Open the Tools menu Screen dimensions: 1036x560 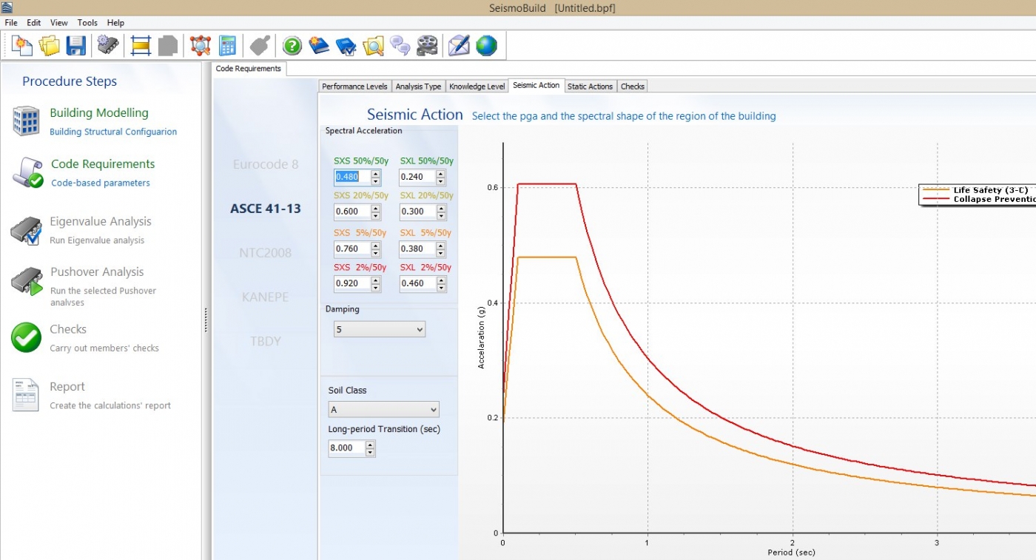[87, 23]
